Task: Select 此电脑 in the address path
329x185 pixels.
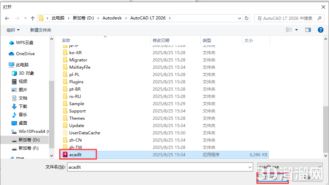Action: pyautogui.click(x=58, y=18)
